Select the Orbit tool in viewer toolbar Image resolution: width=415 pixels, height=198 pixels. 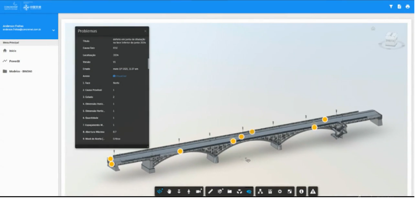[159, 191]
